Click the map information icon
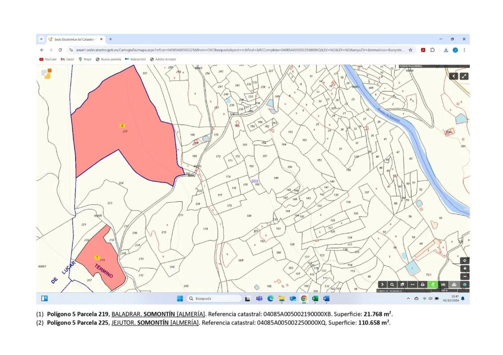The height and width of the screenshot is (355, 503). point(464,284)
